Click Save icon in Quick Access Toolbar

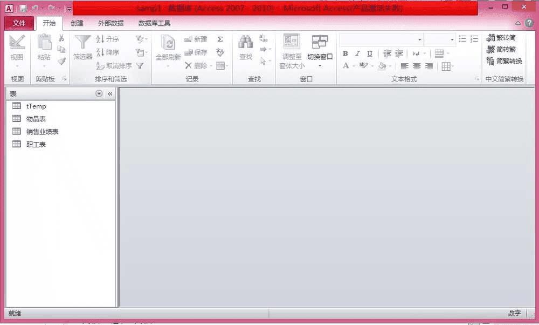pyautogui.click(x=23, y=8)
